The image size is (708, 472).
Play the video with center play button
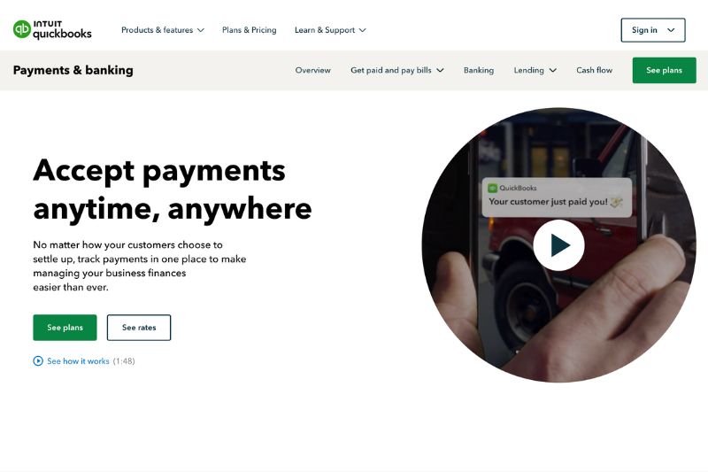(559, 245)
